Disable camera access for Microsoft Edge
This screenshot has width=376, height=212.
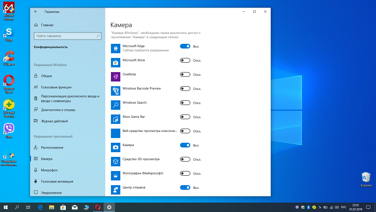tap(185, 46)
